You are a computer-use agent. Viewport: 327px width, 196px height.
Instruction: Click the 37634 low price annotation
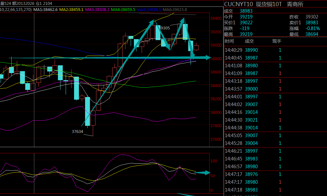pyautogui.click(x=77, y=132)
